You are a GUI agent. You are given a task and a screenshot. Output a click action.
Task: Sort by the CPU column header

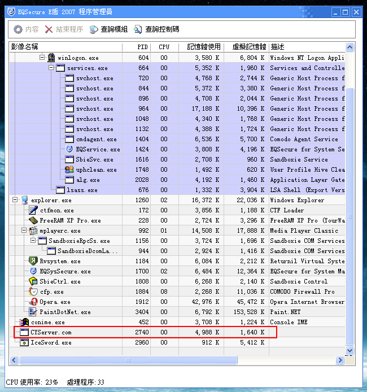coord(164,47)
